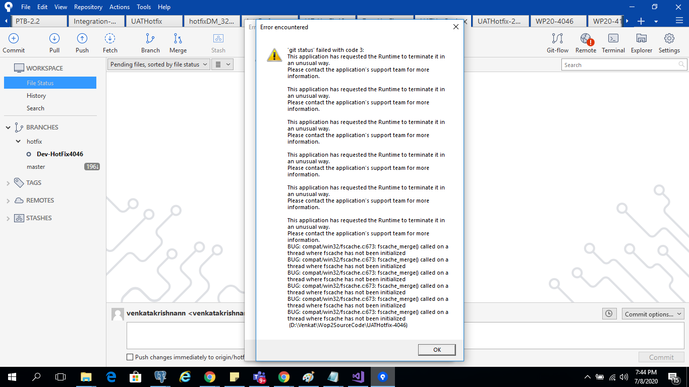Open the Merge tool
689x387 pixels.
pos(178,43)
